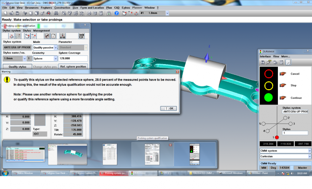Click OK to dismiss the warning
The width and height of the screenshot is (312, 189).
coord(169,109)
